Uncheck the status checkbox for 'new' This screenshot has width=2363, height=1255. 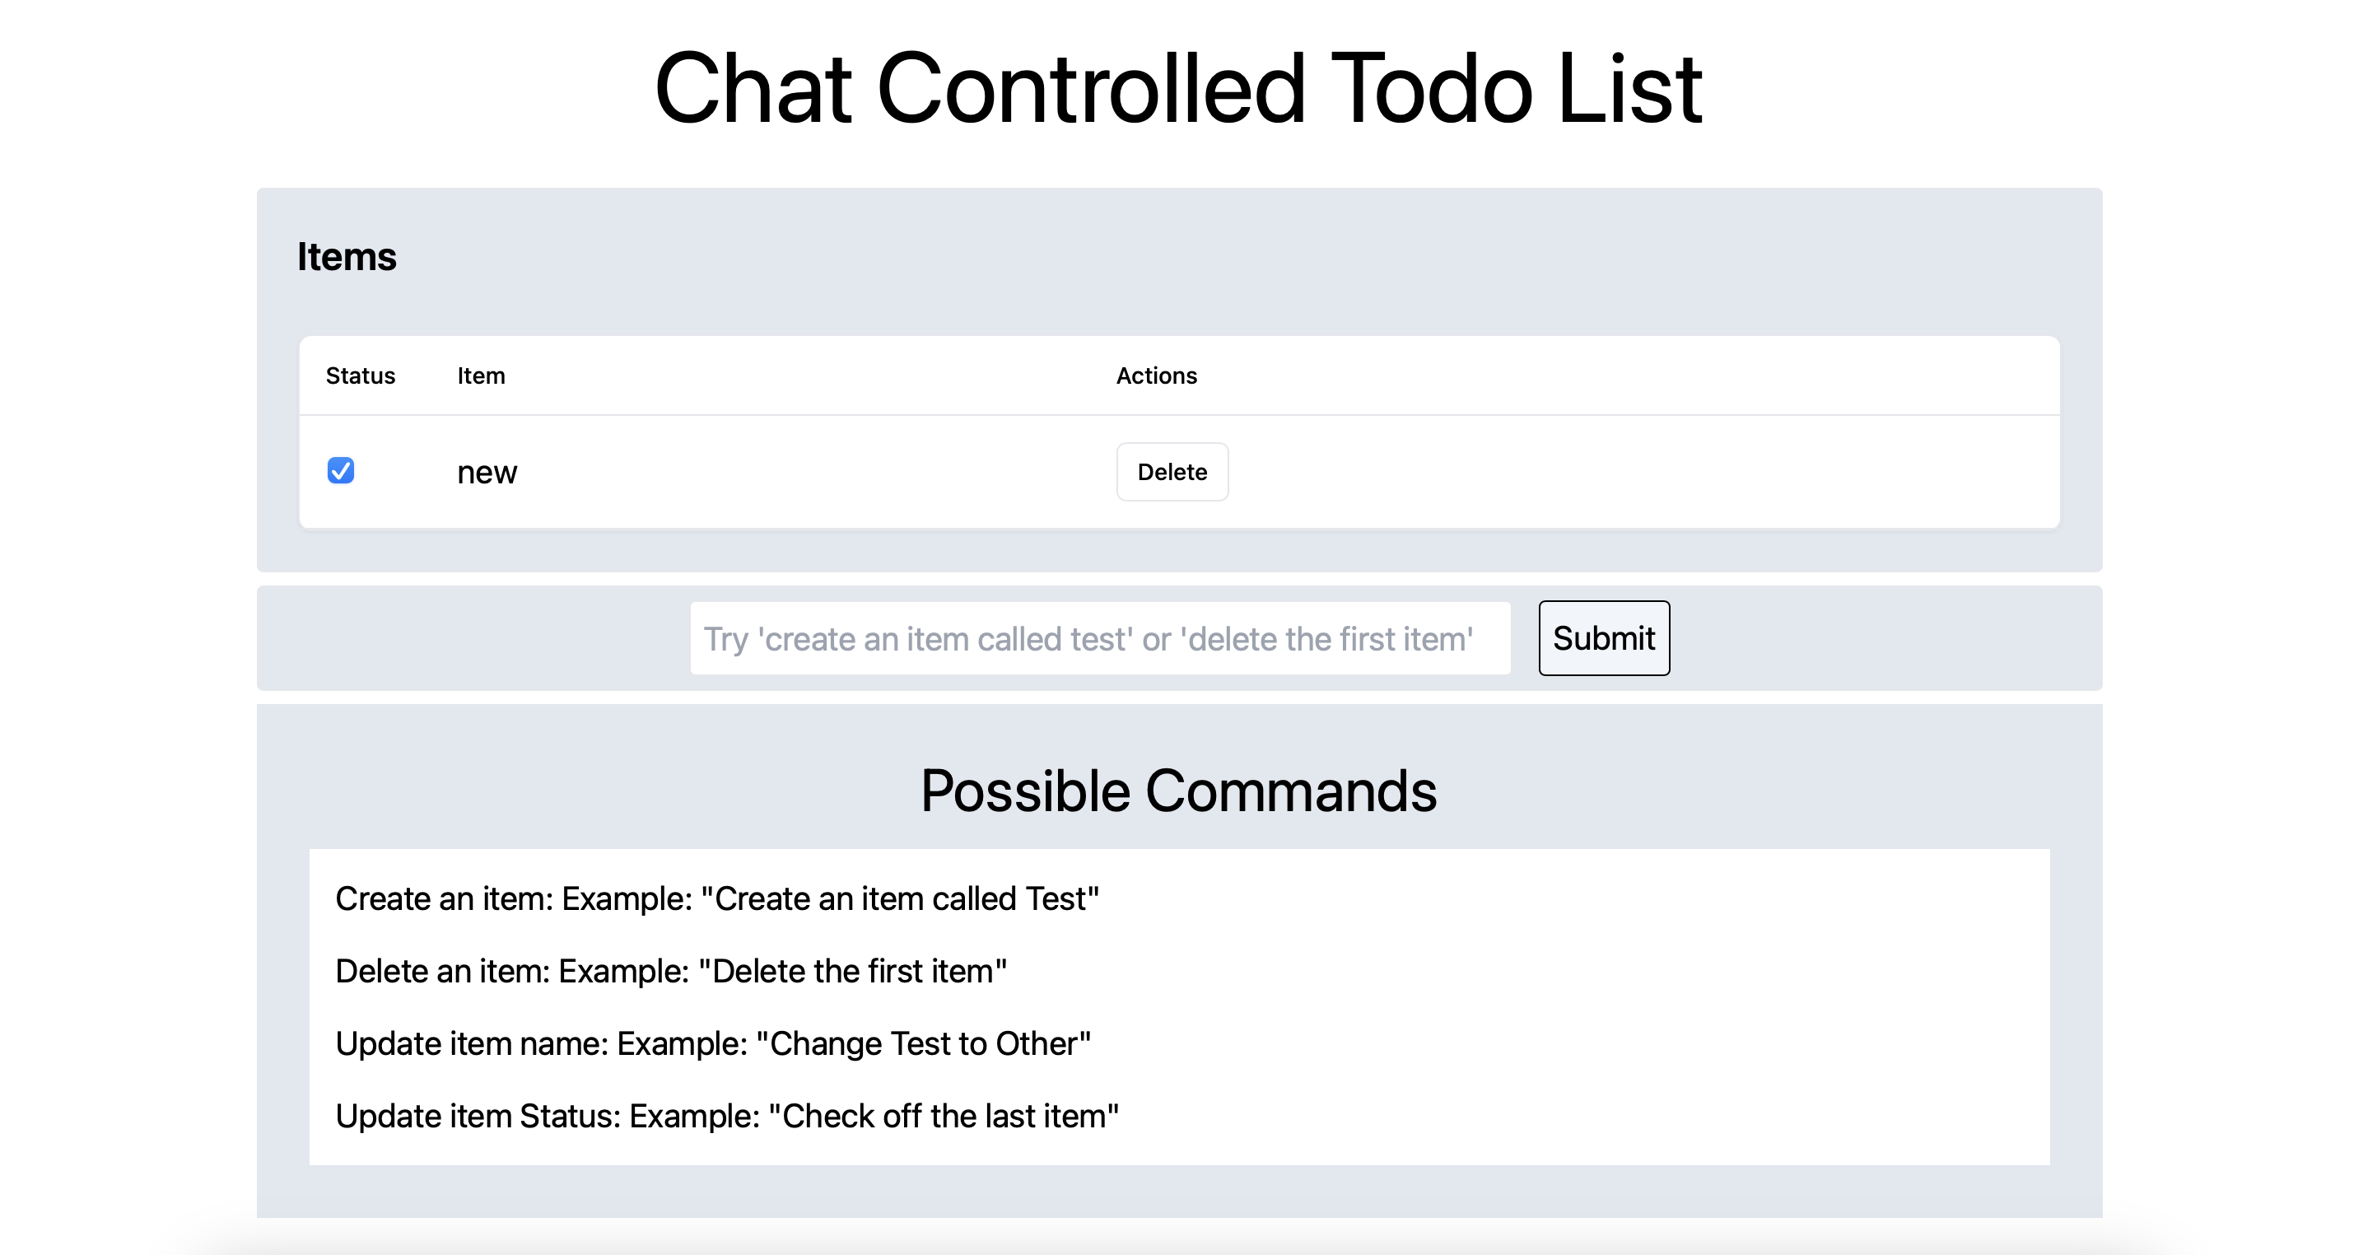340,471
